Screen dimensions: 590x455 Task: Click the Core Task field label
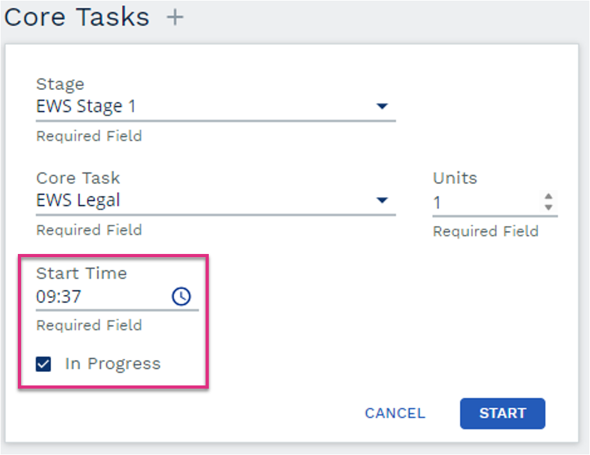point(78,178)
